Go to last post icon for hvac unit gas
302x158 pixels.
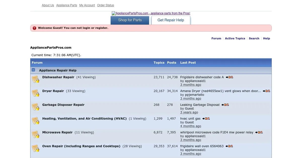coord(205,119)
